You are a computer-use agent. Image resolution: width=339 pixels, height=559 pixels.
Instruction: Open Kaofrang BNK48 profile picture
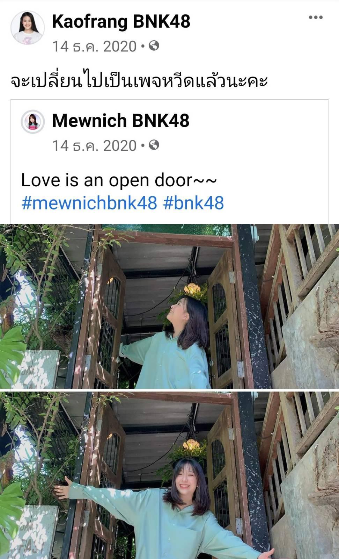pos(28,28)
